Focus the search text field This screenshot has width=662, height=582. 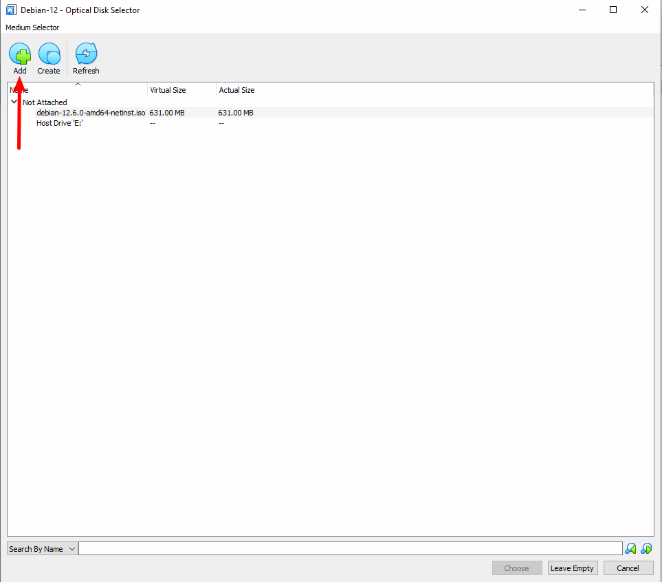350,548
